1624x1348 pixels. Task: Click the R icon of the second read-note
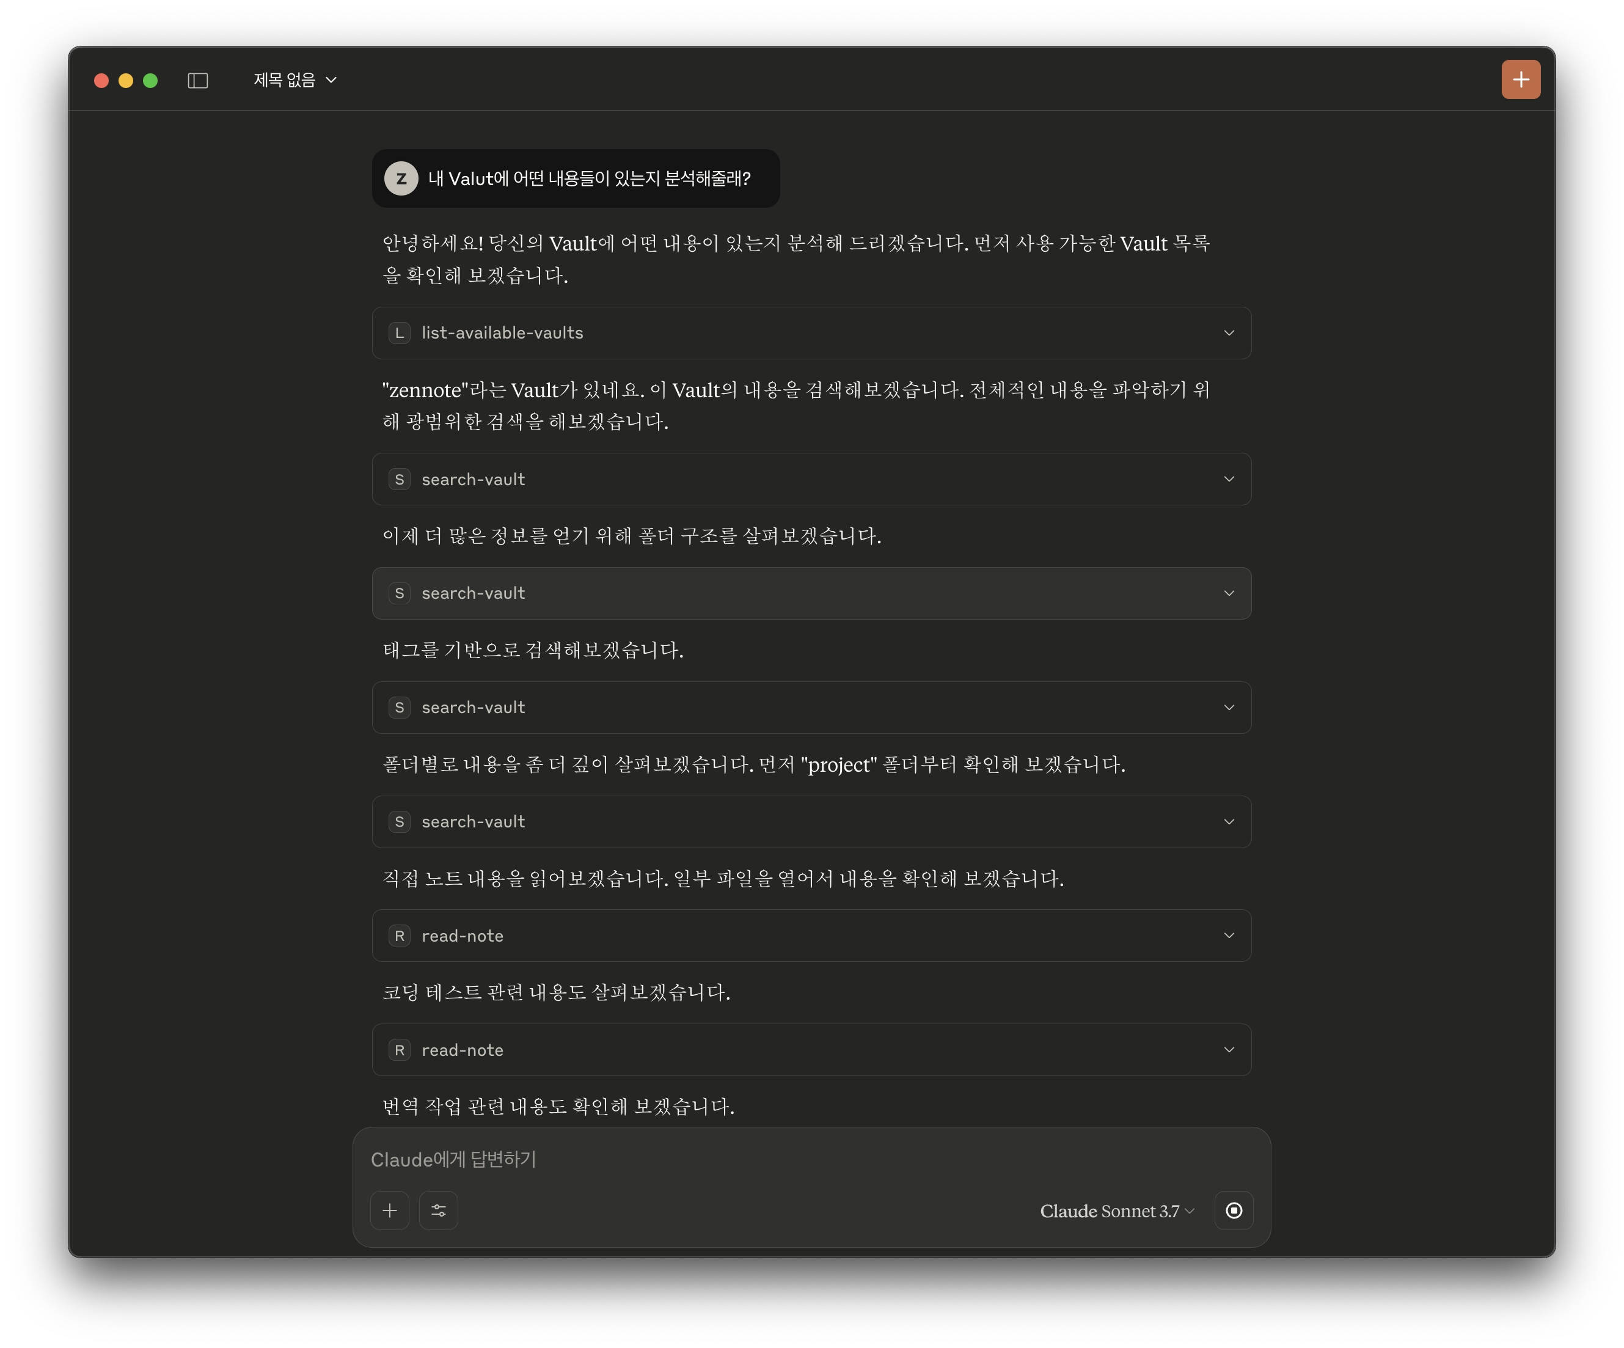click(399, 1050)
